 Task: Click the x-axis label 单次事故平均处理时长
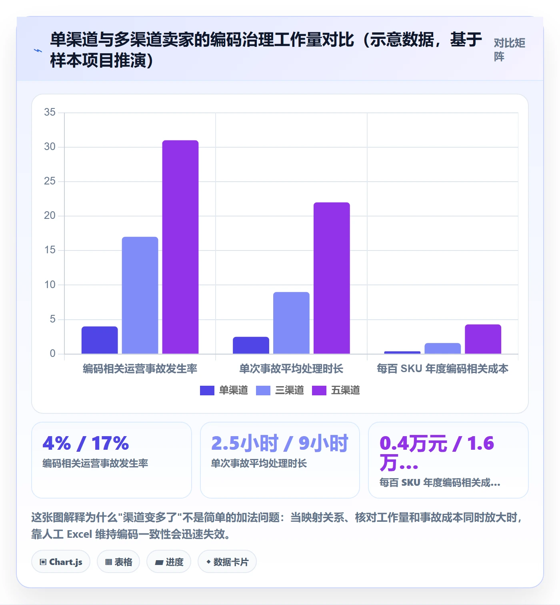(291, 369)
